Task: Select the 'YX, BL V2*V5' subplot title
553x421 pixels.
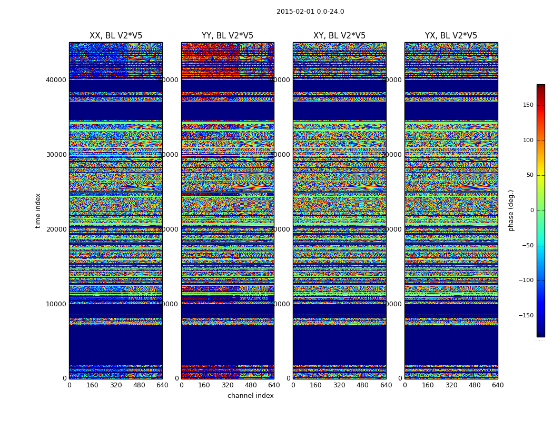Action: pyautogui.click(x=451, y=36)
